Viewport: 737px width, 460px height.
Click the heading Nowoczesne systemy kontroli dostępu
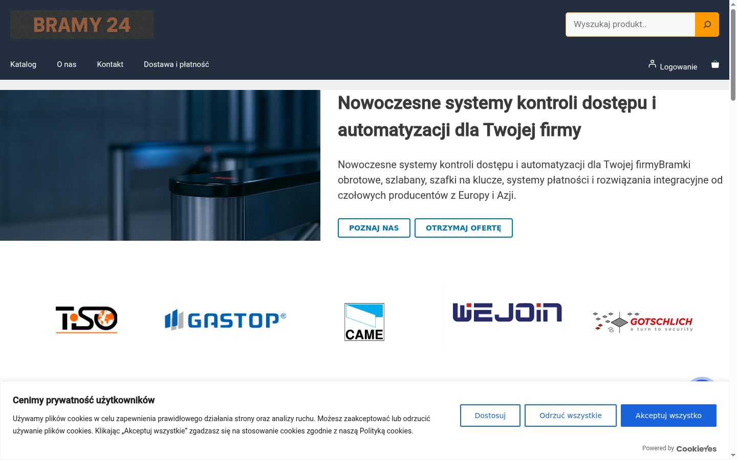[x=497, y=117]
